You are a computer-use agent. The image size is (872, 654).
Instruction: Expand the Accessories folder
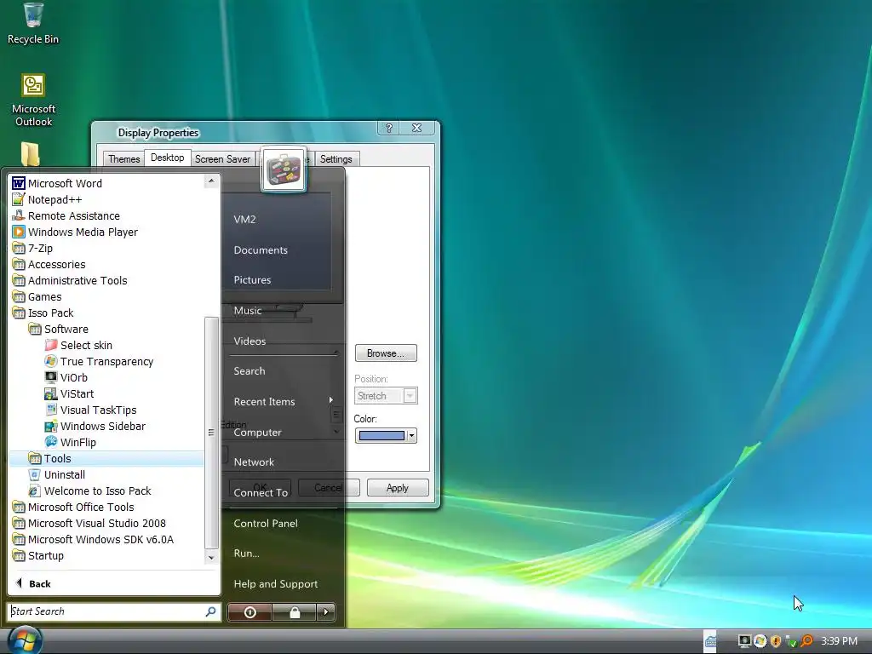click(x=49, y=264)
